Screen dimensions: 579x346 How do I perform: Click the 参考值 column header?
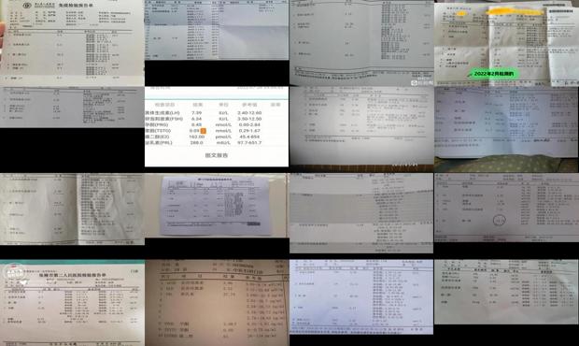coord(249,105)
